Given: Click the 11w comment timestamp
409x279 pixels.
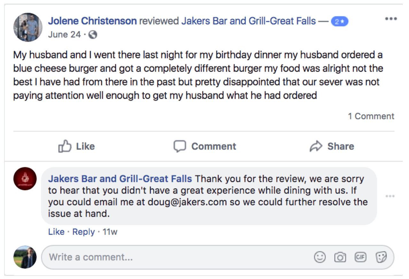Looking at the screenshot, I should 110,232.
